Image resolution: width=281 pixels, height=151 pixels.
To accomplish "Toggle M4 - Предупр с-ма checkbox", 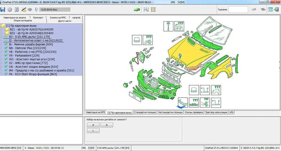I will [x=6, y=70].
